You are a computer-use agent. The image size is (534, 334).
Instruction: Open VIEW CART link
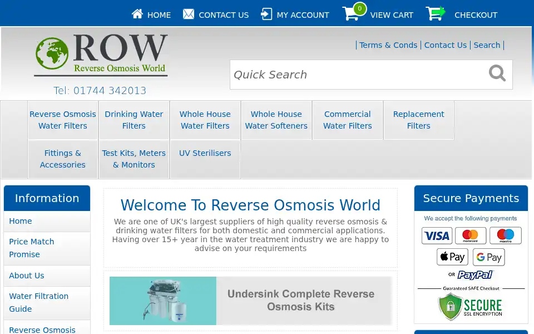tap(392, 15)
